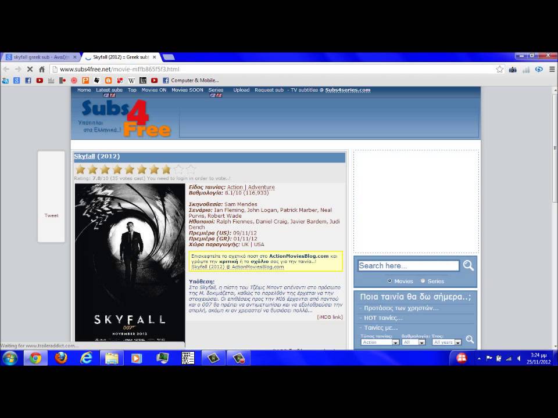Click the magnifier next to year filter
Screen dimensions: 558x418
(470, 340)
